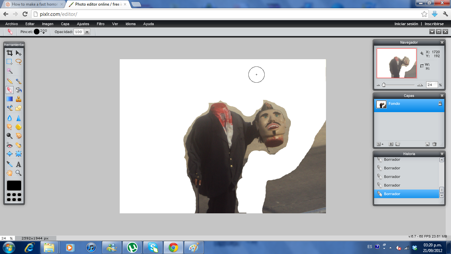Open the Ajustes menu

[83, 24]
